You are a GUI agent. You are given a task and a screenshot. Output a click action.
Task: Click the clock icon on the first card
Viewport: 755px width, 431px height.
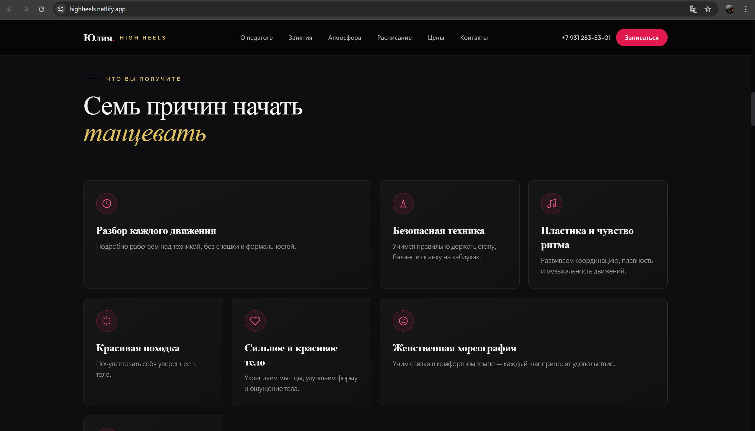pyautogui.click(x=107, y=204)
